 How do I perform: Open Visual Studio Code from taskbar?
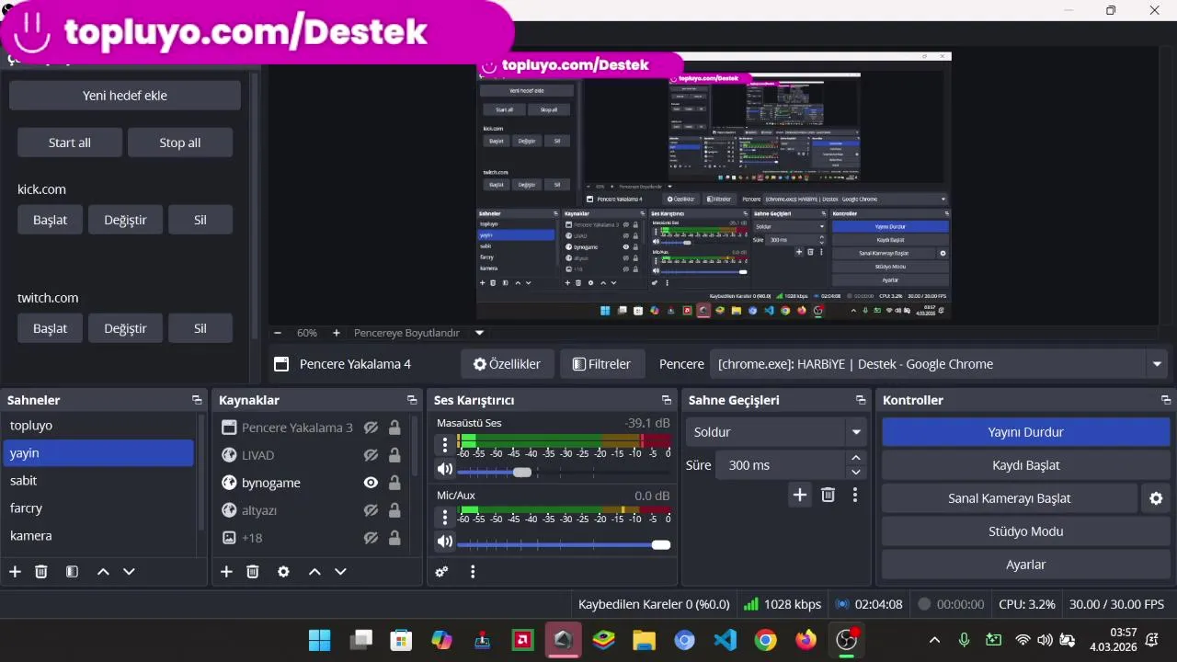[x=725, y=640]
